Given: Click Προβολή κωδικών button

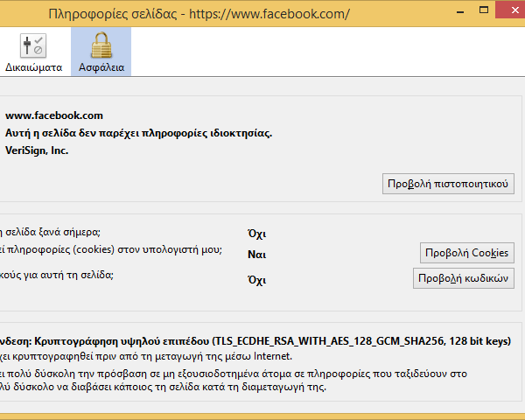Looking at the screenshot, I should click(464, 278).
